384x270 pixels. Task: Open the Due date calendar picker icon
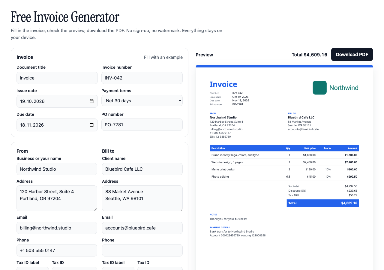tap(91, 125)
